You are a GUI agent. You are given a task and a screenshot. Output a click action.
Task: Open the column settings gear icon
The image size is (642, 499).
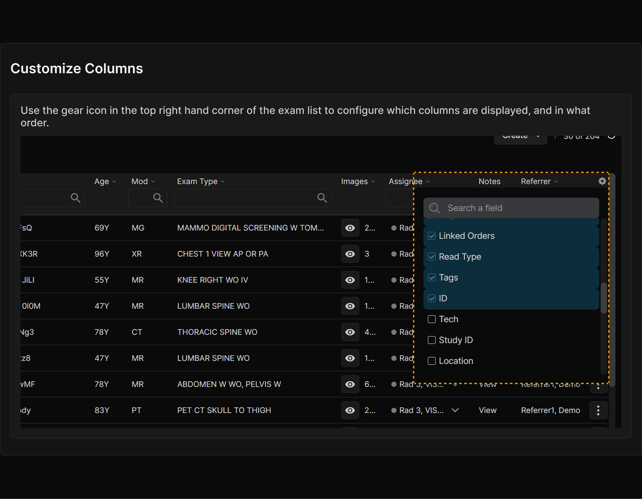tap(602, 181)
